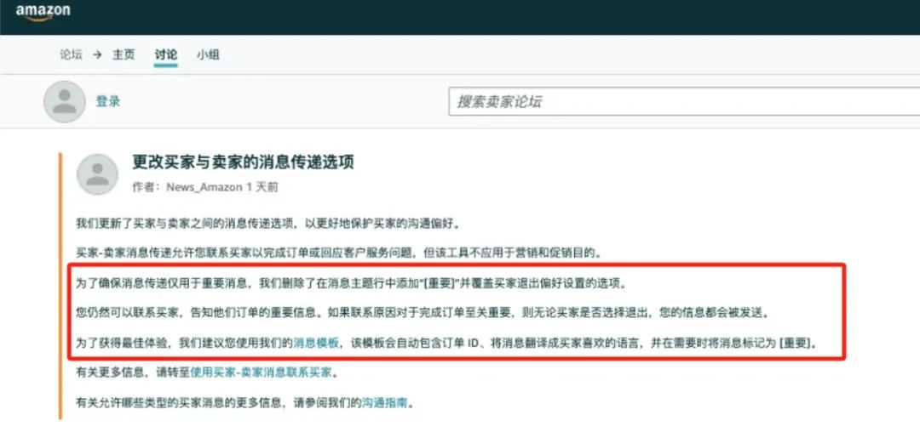
Task: Click the 1 天前 post timestamp
Action: click(x=262, y=187)
